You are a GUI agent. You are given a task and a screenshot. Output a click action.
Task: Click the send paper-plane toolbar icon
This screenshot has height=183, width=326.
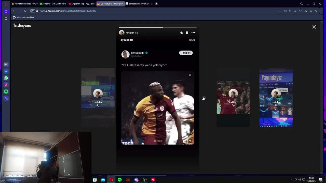[x=295, y=11]
